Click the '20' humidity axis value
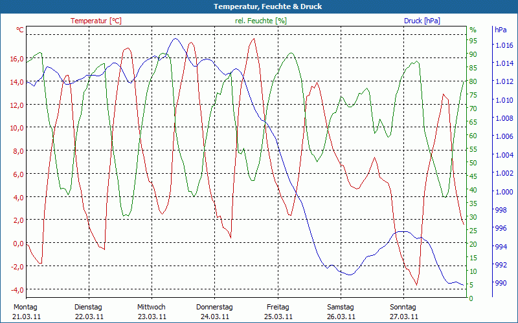The image size is (518, 323). point(473,244)
